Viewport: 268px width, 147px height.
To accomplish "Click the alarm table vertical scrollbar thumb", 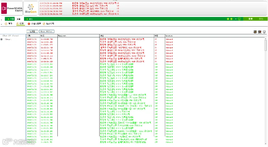I will (x=265, y=45).
